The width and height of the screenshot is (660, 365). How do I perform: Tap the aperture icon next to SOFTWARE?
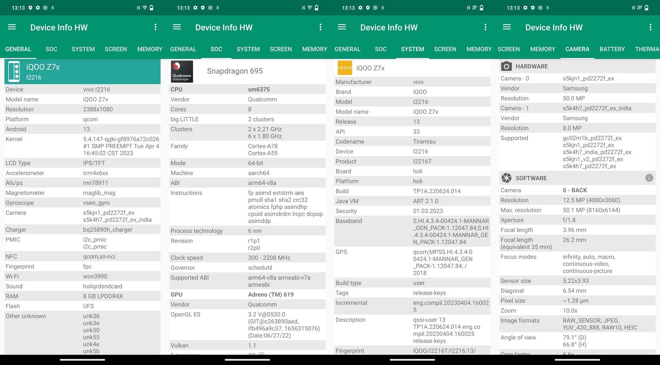click(506, 178)
